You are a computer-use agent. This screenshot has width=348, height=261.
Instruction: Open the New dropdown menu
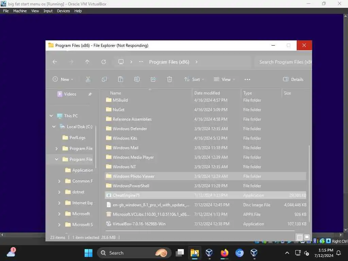coord(63,80)
